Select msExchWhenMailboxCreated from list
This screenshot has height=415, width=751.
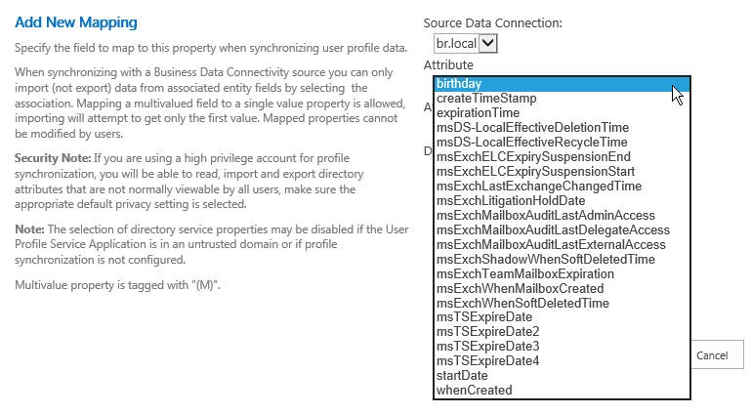pyautogui.click(x=562, y=289)
